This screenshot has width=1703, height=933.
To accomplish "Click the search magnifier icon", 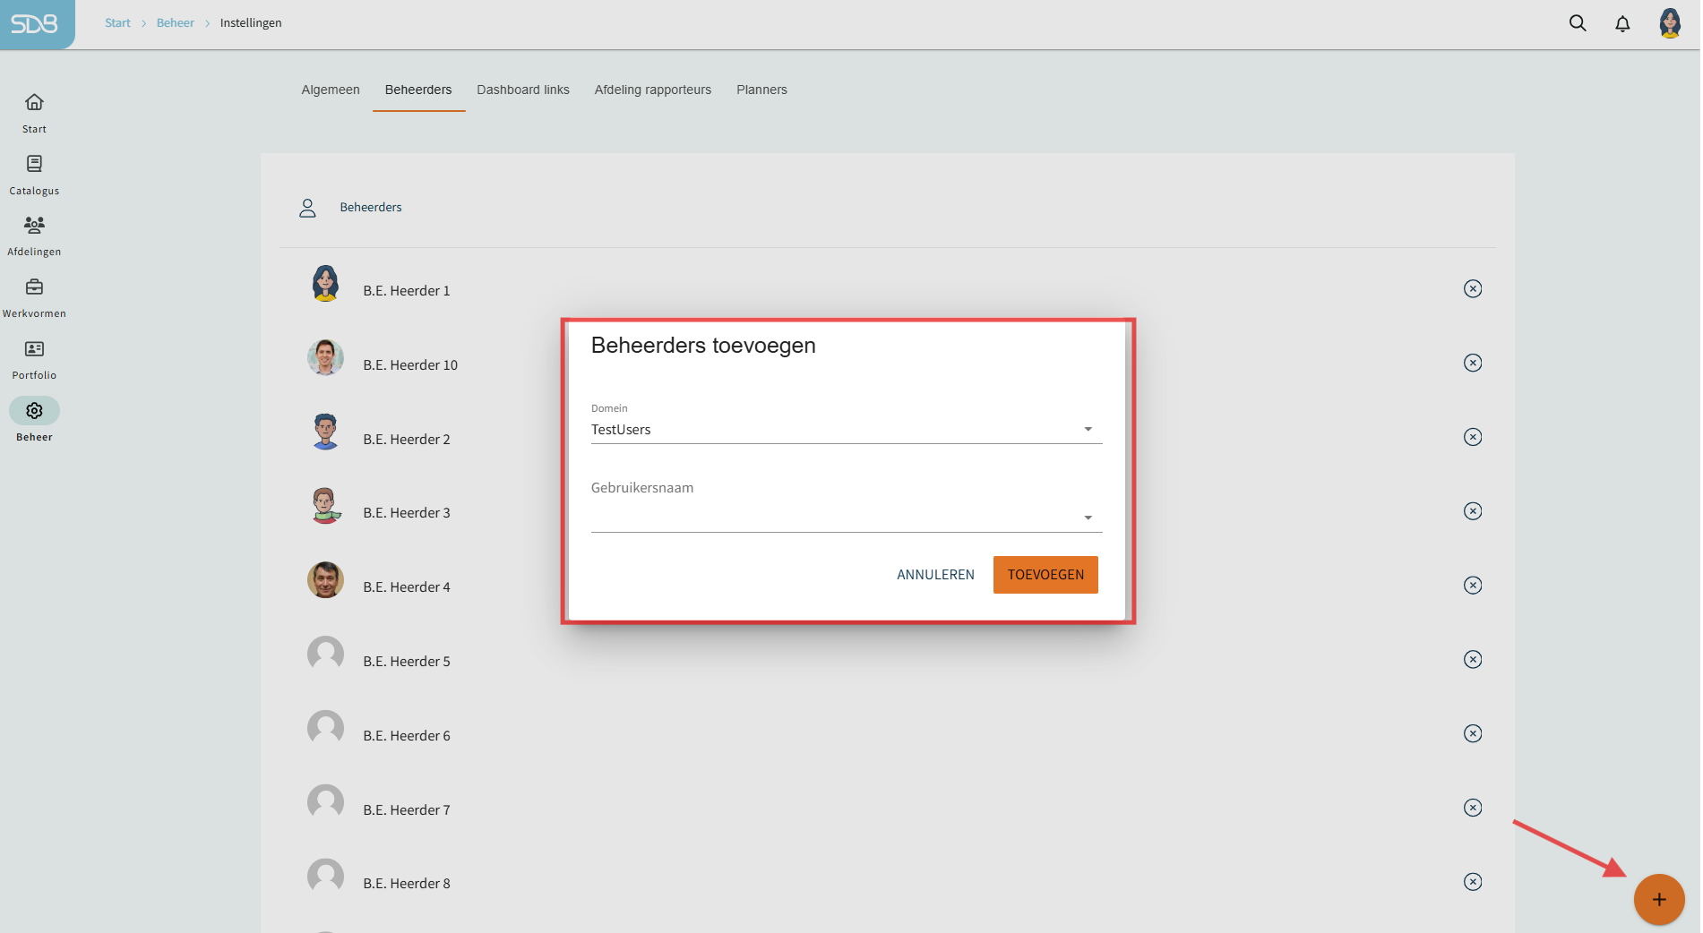I will coord(1578,23).
